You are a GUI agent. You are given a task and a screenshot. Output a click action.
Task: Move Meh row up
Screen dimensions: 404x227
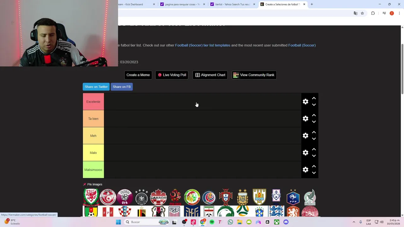tap(314, 132)
